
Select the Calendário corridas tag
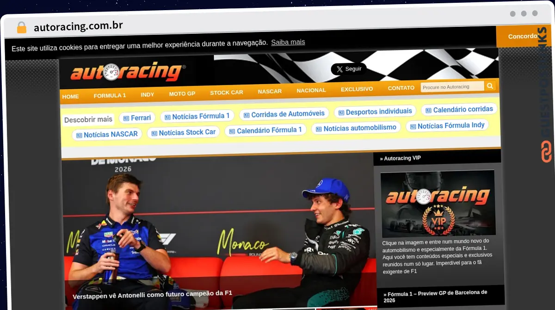pyautogui.click(x=459, y=110)
